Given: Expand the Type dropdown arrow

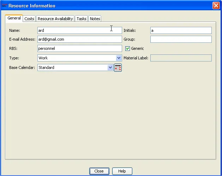Looking at the screenshot, I should [119, 58].
